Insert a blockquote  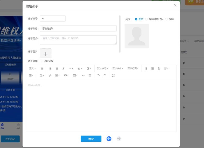pos(42,68)
